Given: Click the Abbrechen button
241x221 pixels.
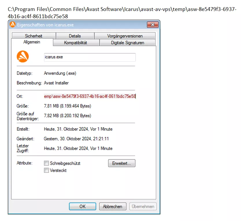Looking at the screenshot, I should click(113, 206).
